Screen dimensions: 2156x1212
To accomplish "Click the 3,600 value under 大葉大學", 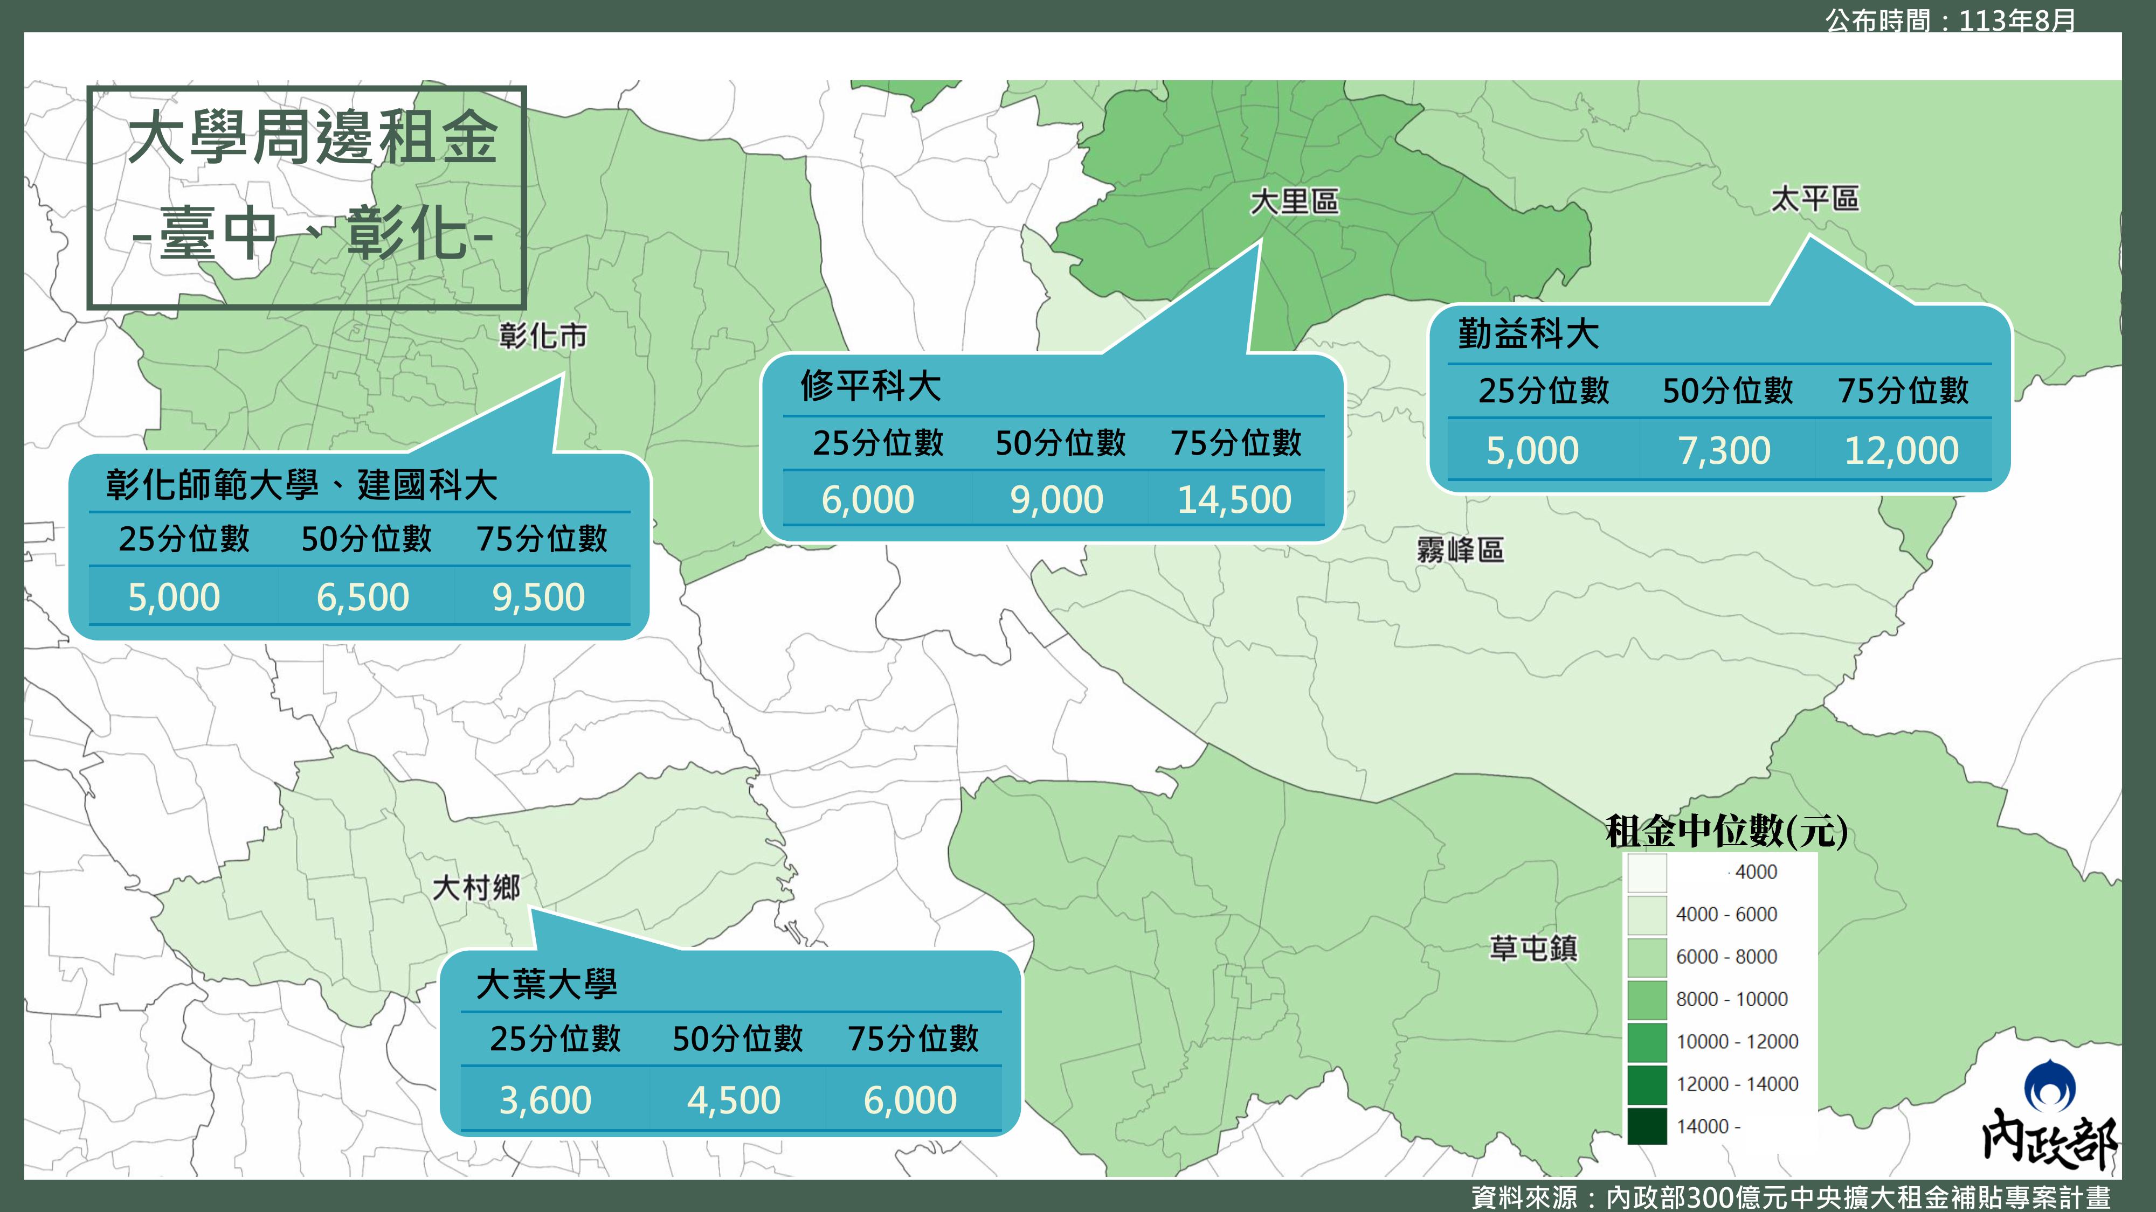I will [x=545, y=1099].
